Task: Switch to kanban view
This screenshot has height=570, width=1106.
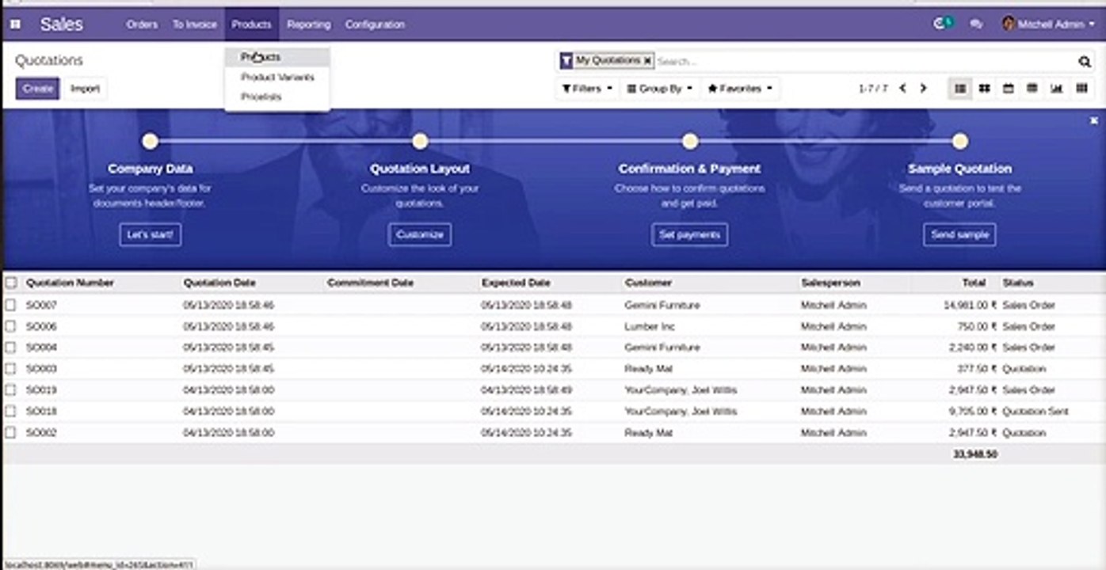Action: (984, 89)
